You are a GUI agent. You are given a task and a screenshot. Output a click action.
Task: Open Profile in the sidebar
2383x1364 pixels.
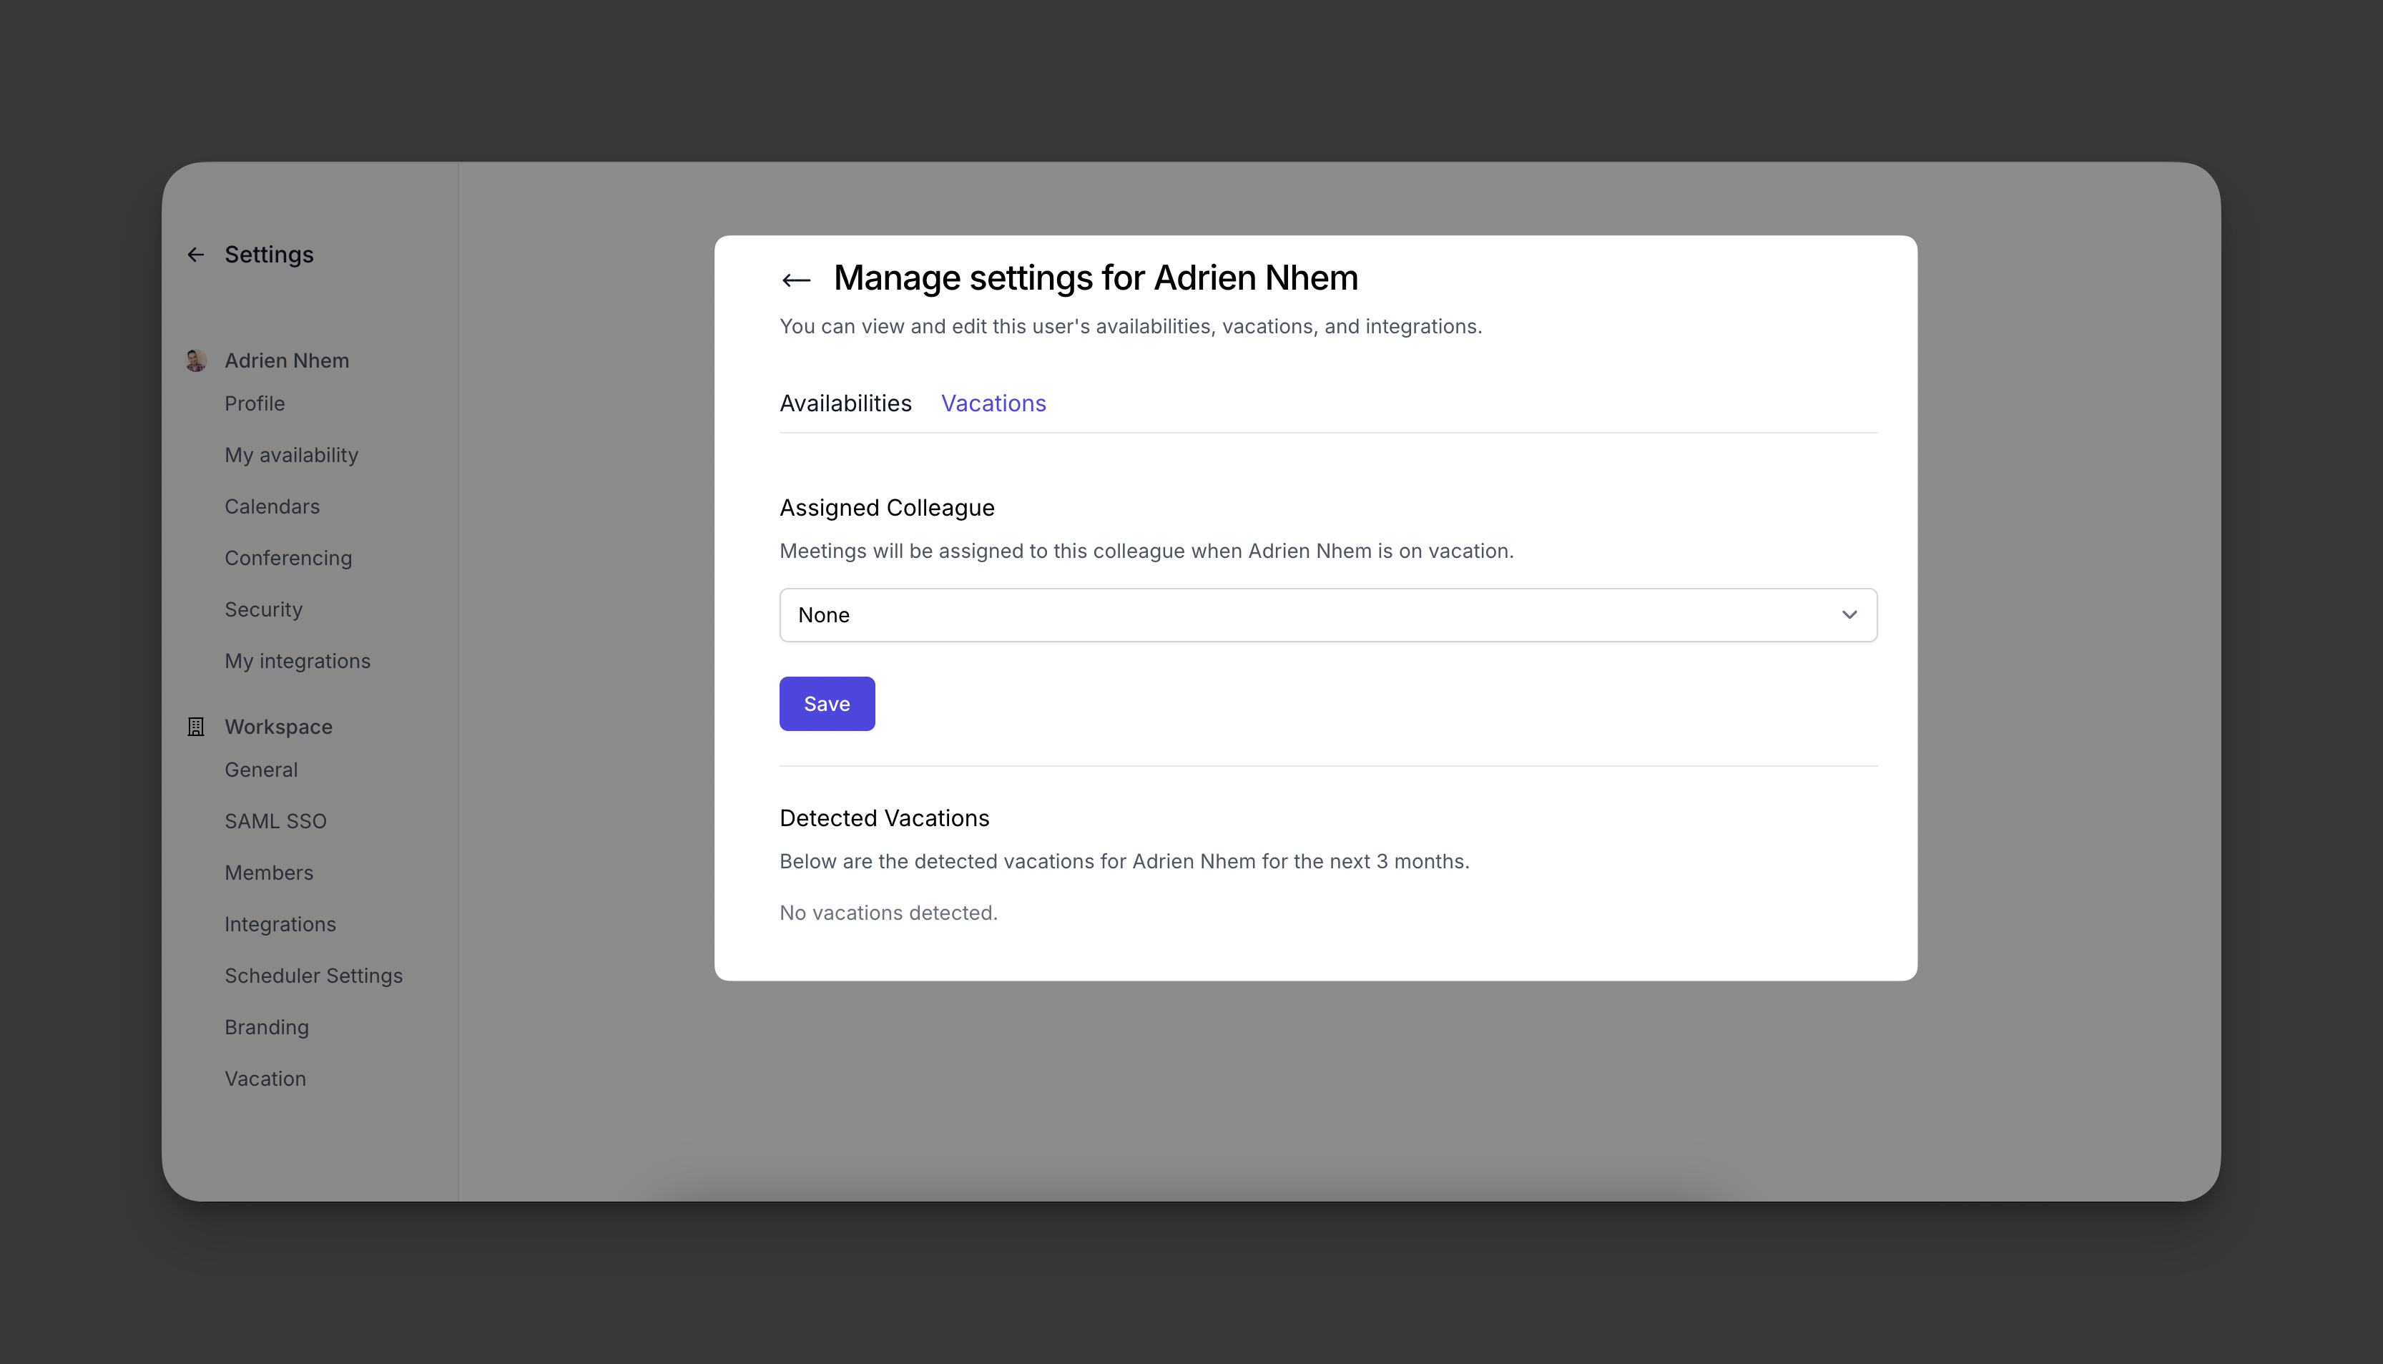(255, 404)
